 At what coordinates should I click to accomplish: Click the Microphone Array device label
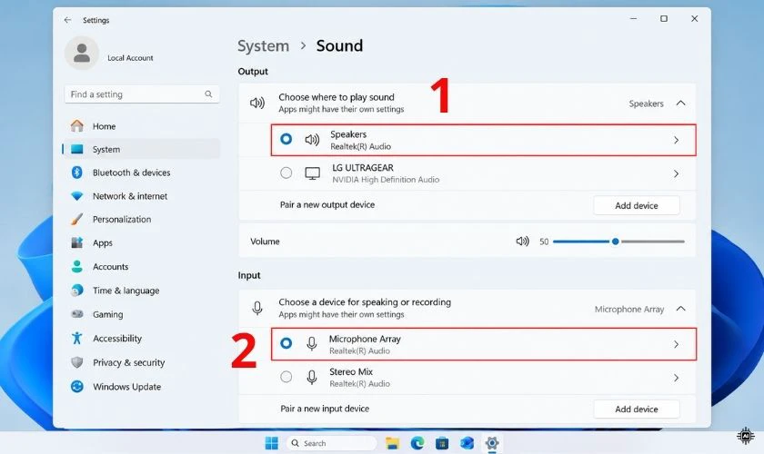(365, 344)
